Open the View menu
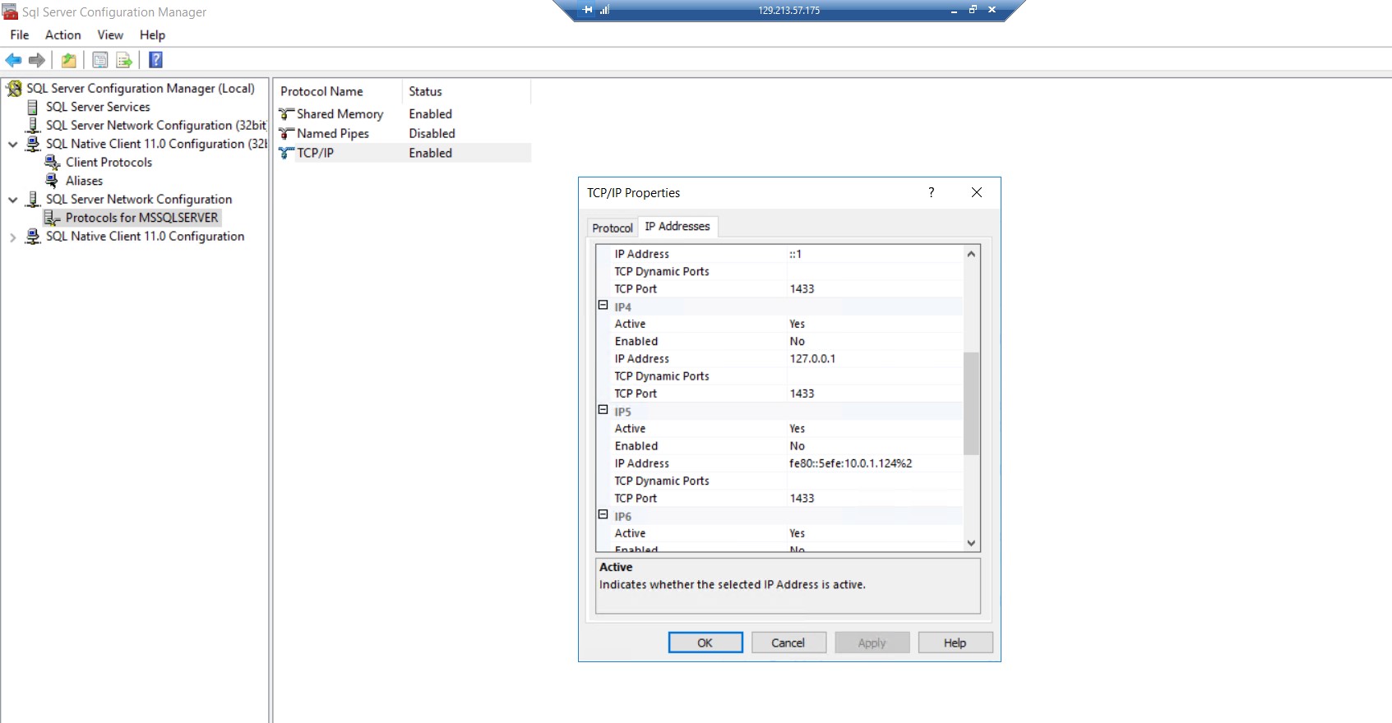This screenshot has height=723, width=1392. (110, 35)
